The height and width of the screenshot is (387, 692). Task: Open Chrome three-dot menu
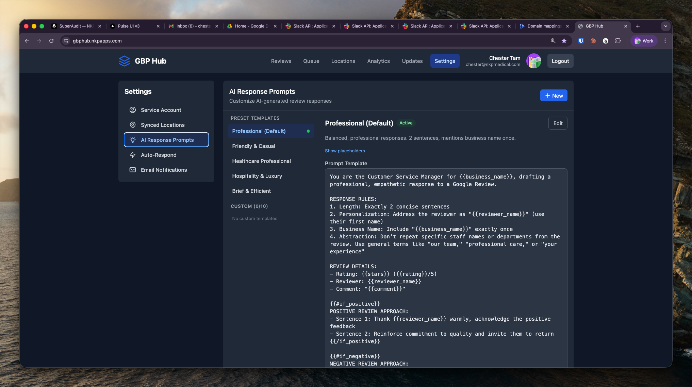(x=665, y=41)
